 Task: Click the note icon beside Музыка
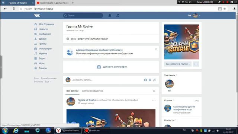[x=36, y=54]
